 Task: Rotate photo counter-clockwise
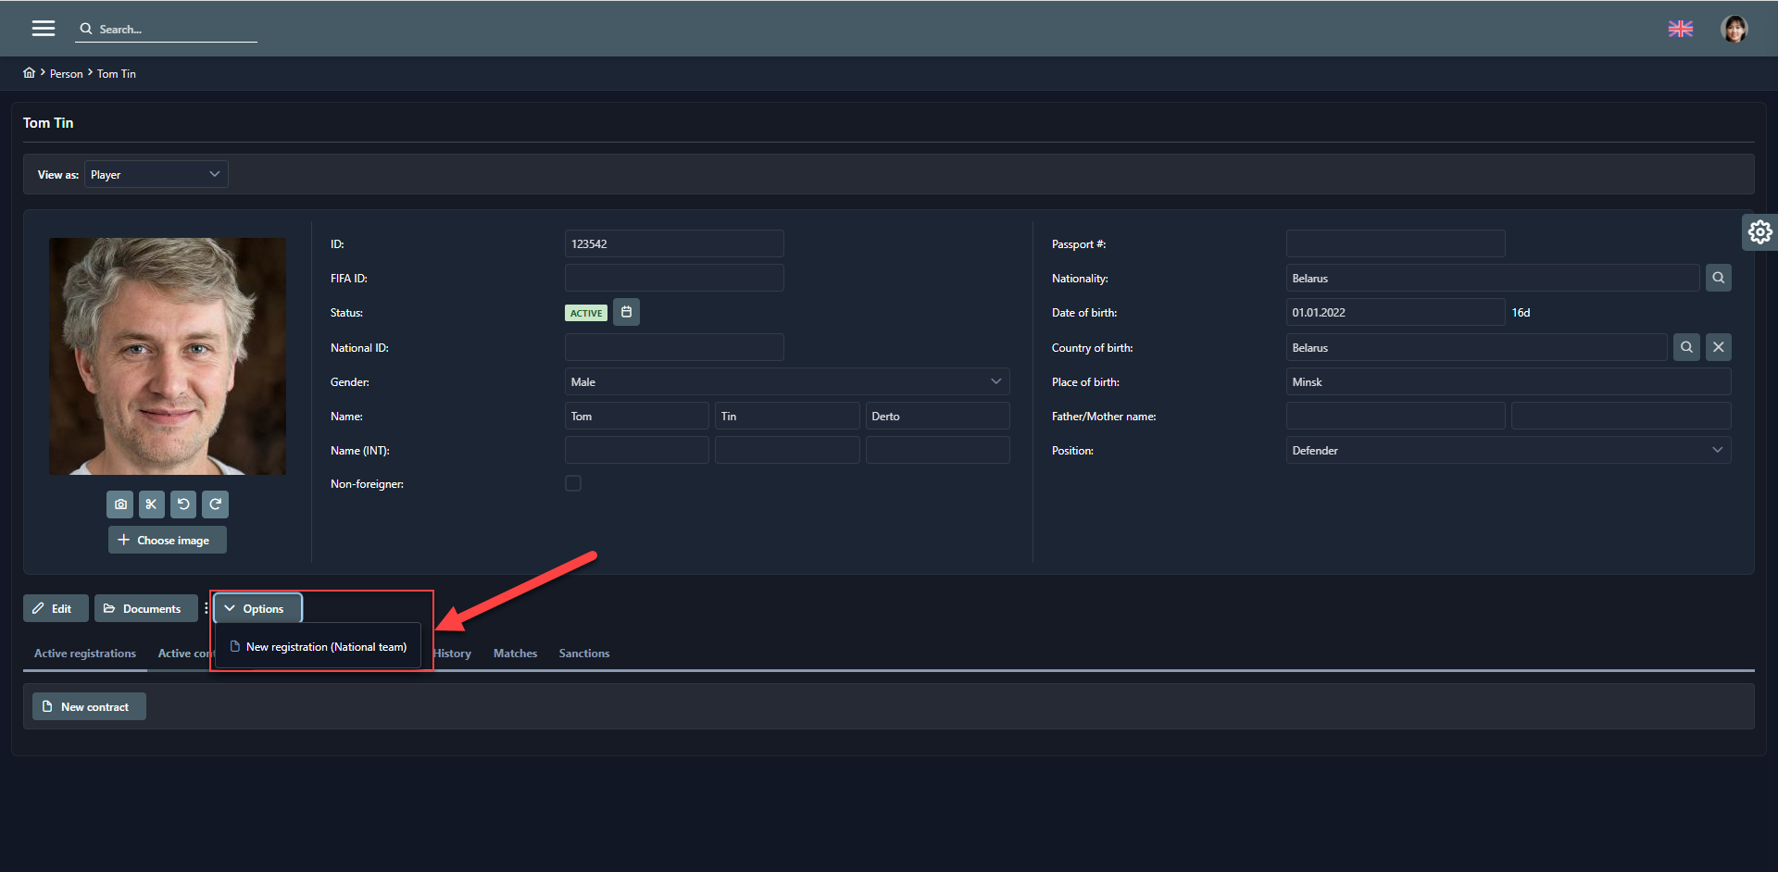click(183, 505)
